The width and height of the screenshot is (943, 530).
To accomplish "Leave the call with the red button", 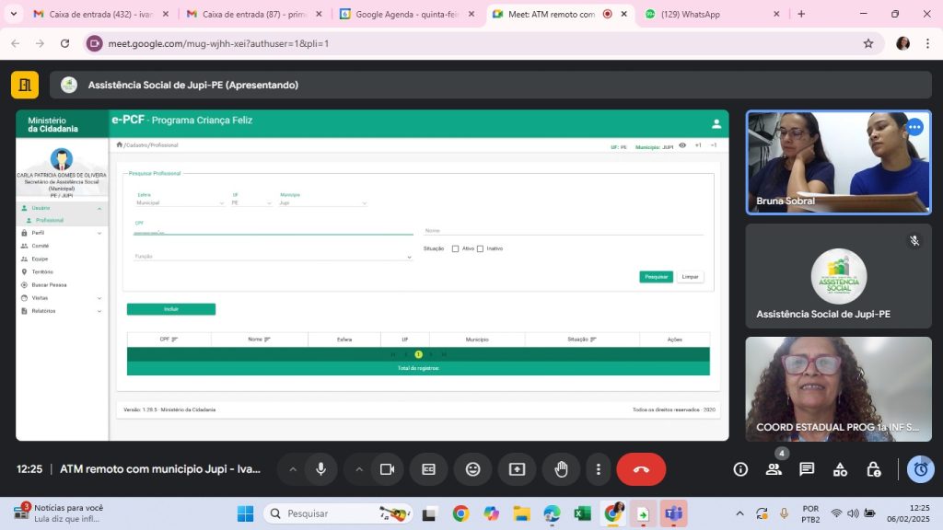I will coord(641,469).
